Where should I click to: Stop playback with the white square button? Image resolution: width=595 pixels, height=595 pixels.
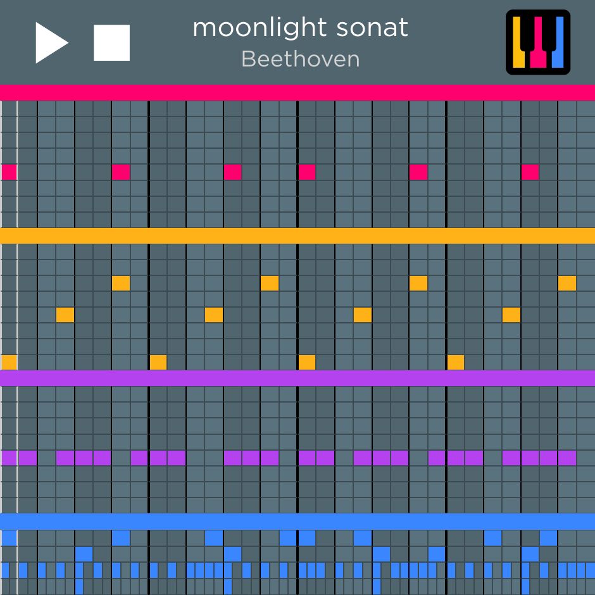coord(111,42)
